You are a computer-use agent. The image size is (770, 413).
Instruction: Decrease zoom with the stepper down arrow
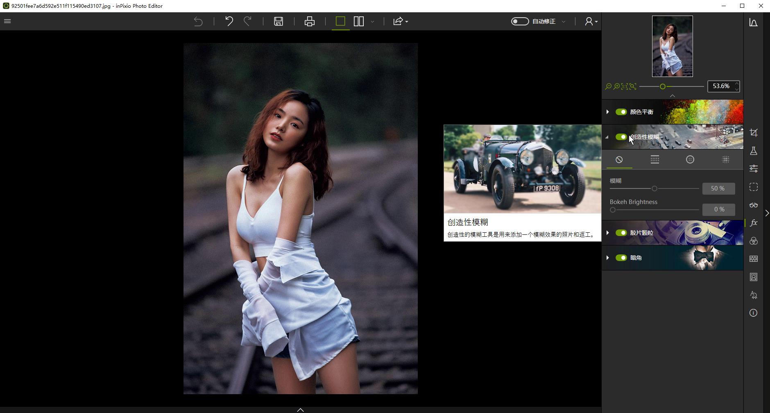tap(737, 89)
